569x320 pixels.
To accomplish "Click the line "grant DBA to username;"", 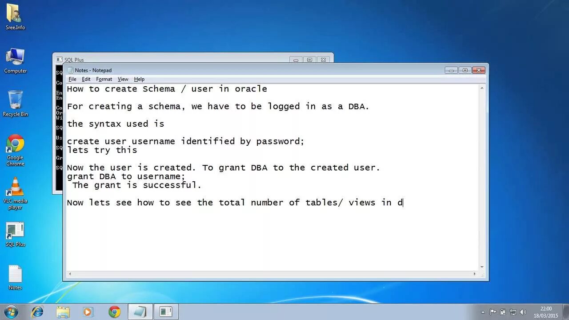I will (x=126, y=176).
